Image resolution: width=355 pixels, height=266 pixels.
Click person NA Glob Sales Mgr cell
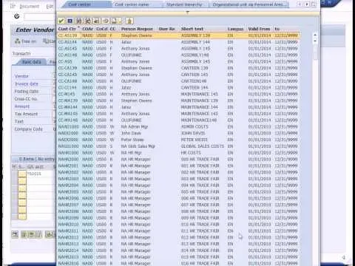click(x=138, y=146)
